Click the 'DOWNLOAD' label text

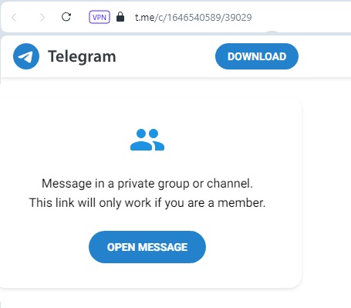tap(257, 56)
